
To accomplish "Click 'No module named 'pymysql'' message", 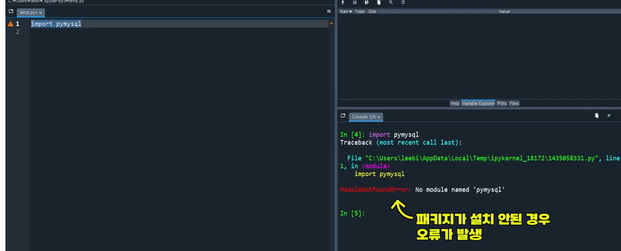I will [460, 189].
